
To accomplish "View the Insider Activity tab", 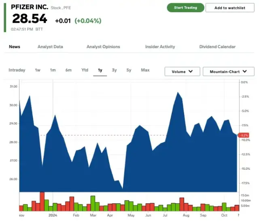I will (160, 47).
